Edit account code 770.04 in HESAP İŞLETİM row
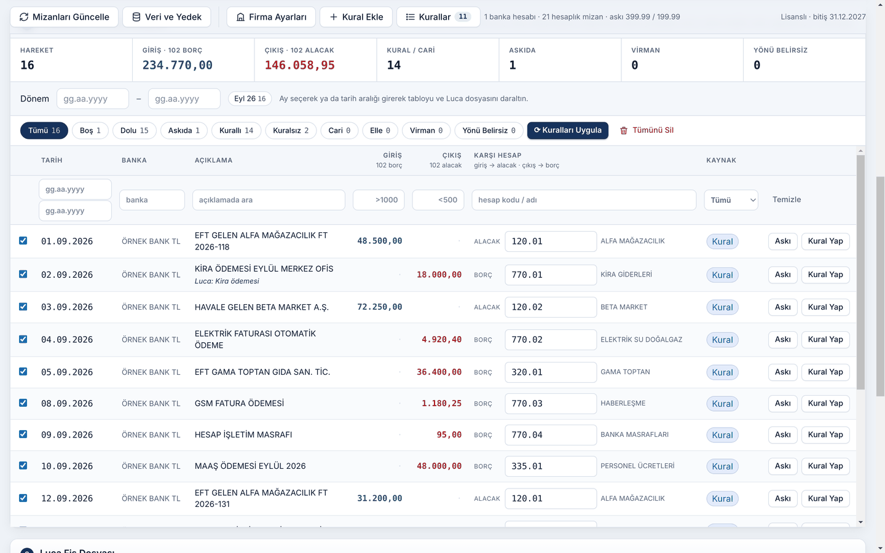Viewport: 885px width, 553px height. click(551, 435)
